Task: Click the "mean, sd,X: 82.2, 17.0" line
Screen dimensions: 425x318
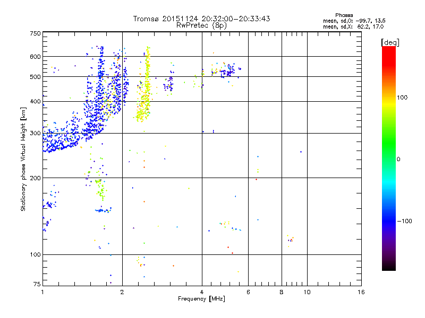Action: 353,26
